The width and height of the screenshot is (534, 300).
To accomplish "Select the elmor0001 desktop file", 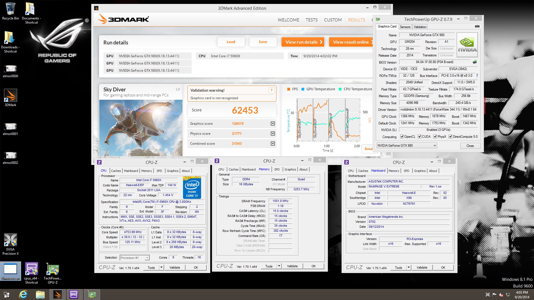I will 10,129.
